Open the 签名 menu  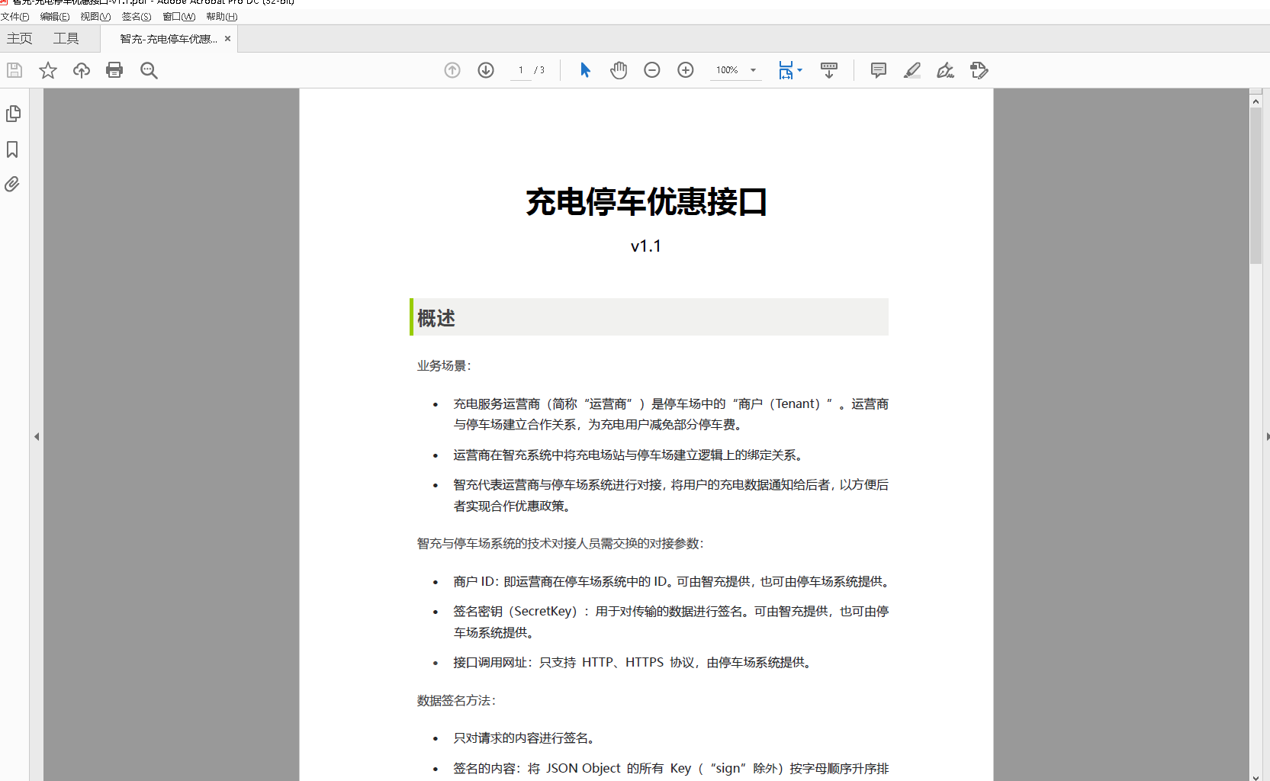(137, 16)
